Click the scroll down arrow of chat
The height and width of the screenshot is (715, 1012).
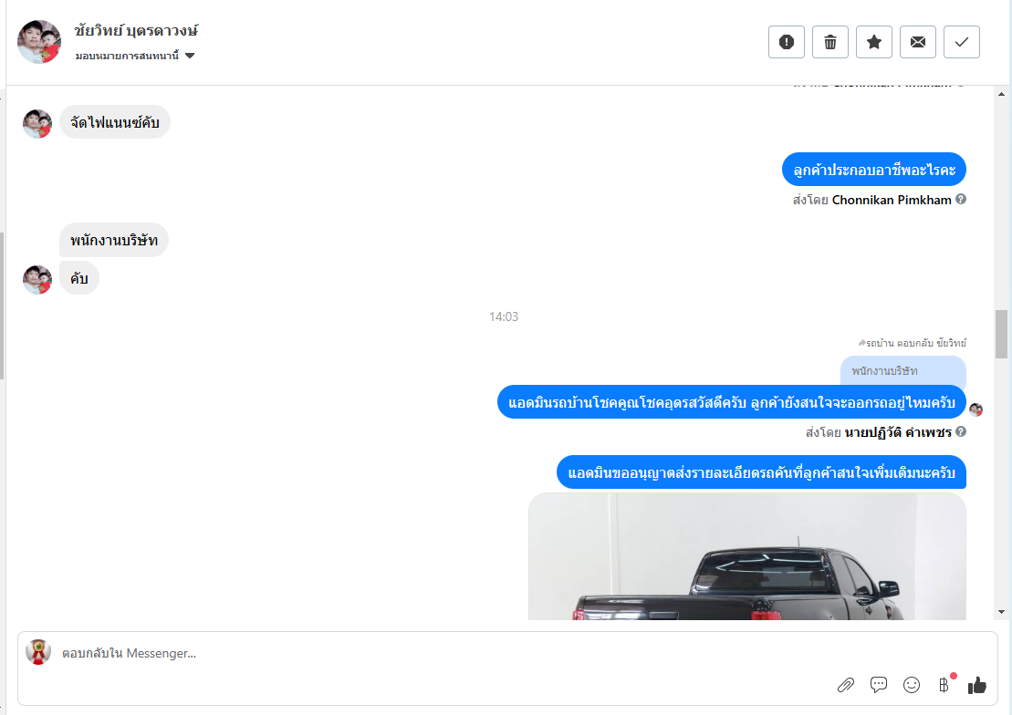point(1001,612)
